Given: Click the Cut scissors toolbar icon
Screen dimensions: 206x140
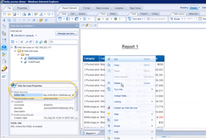Looking at the screenshot, I should (4, 20).
